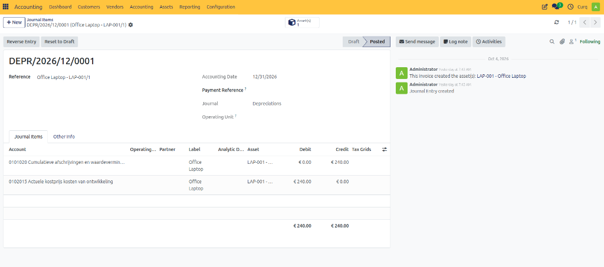Create a new record with New button
Viewport: 604px width, 267px height.
coord(14,22)
